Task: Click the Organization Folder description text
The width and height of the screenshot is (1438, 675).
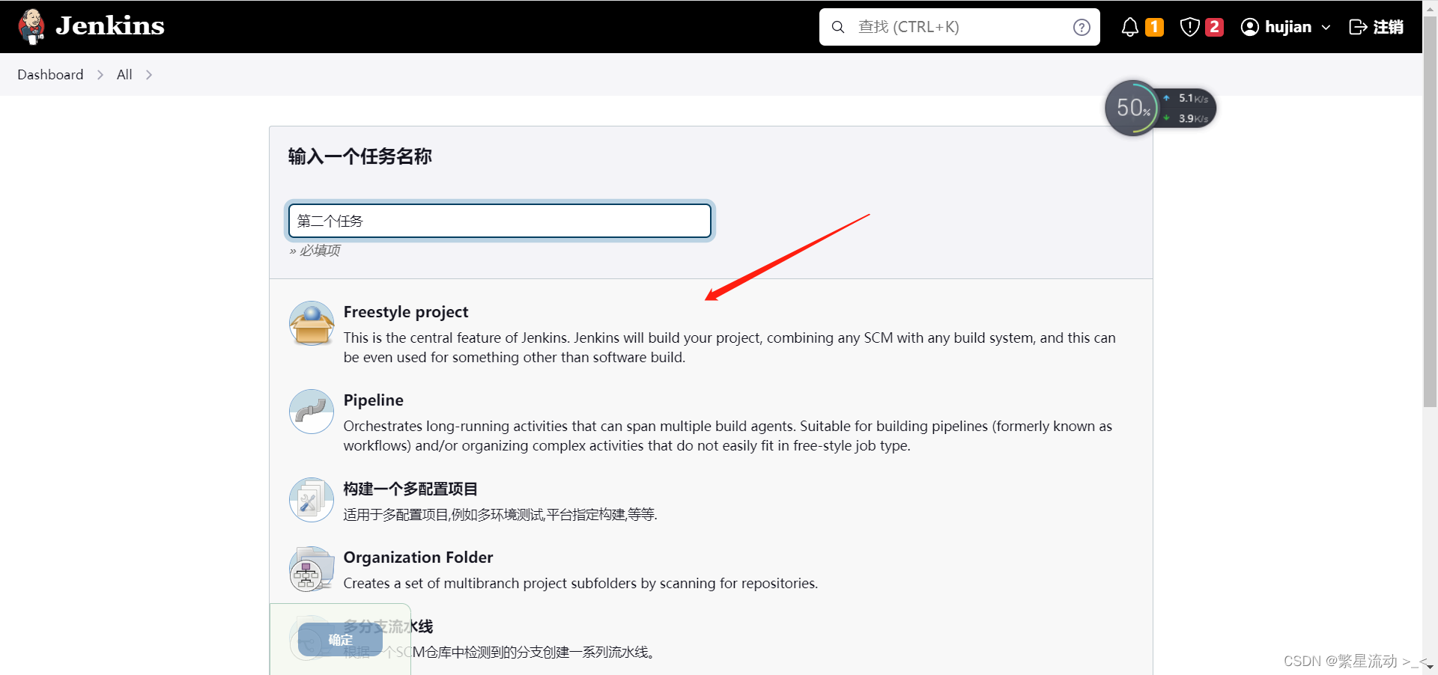Action: 580,583
